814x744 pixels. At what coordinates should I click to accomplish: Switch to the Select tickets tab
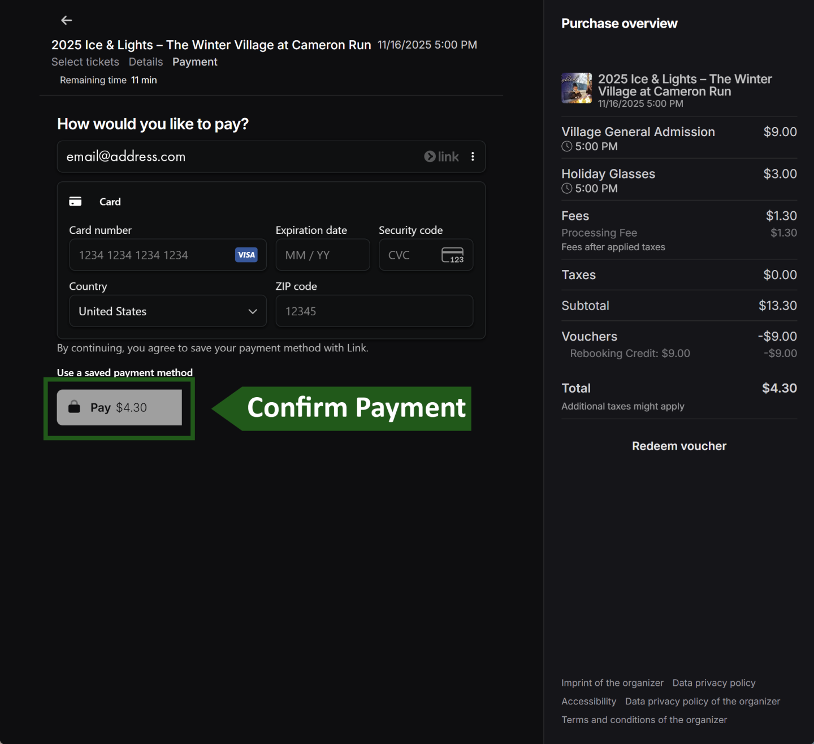pyautogui.click(x=85, y=62)
